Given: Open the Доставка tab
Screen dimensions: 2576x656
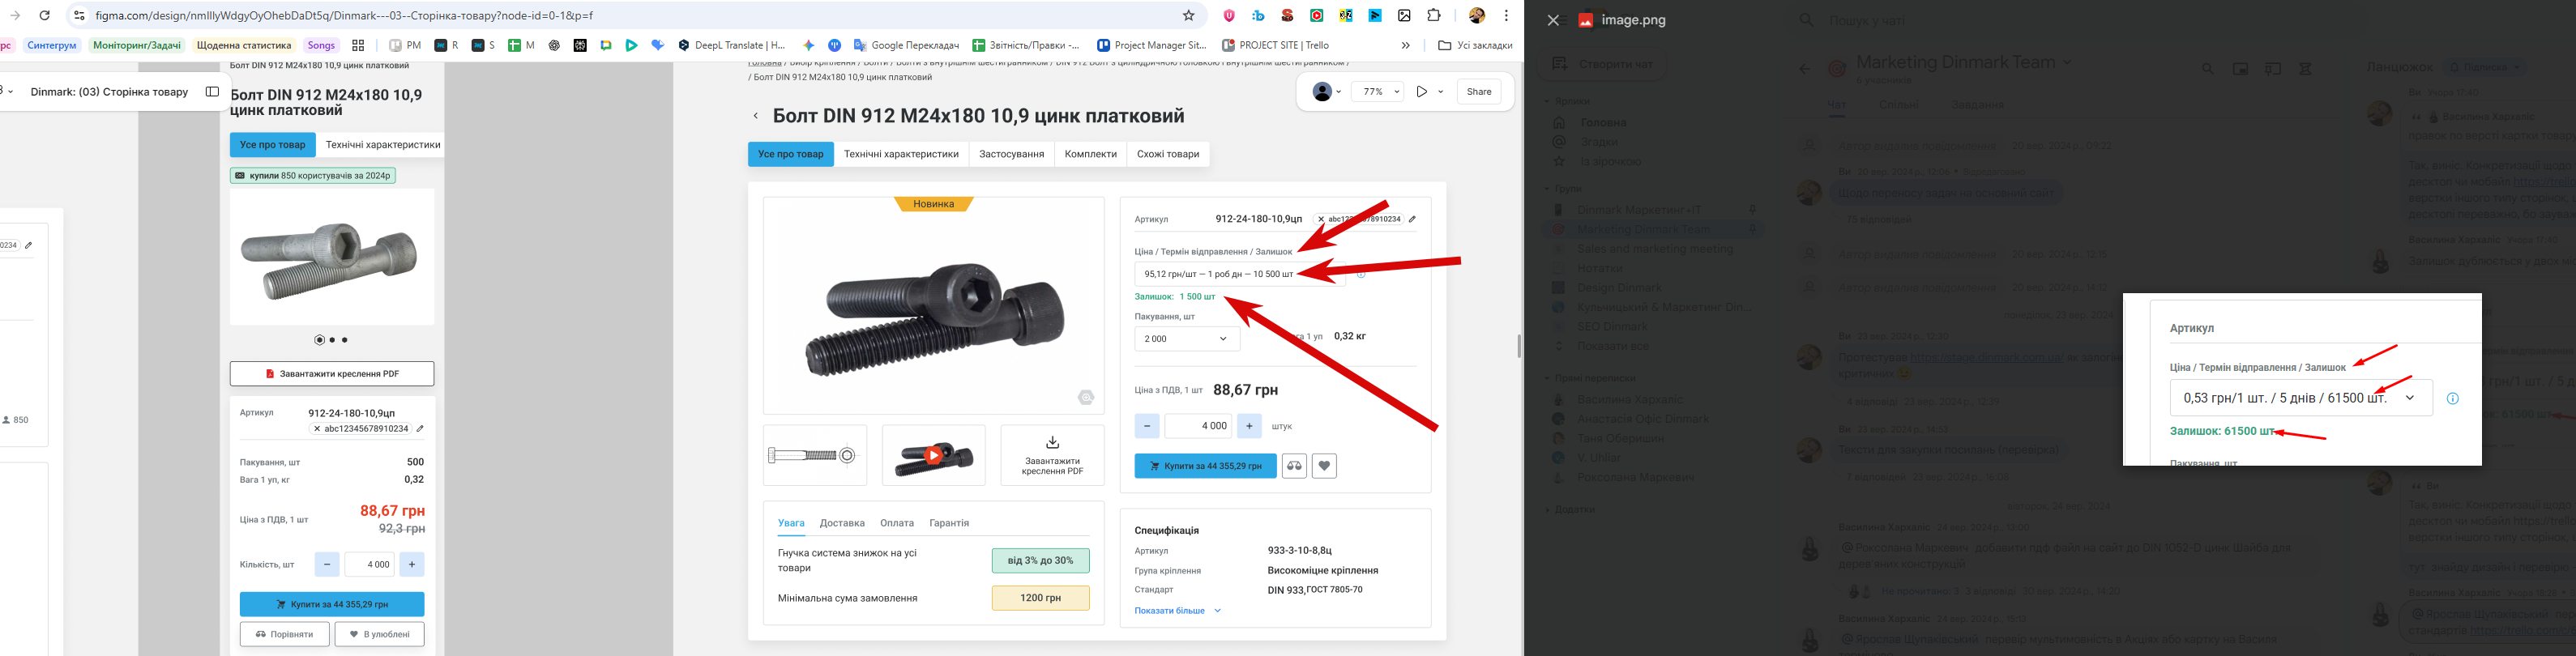Looking at the screenshot, I should pyautogui.click(x=842, y=523).
